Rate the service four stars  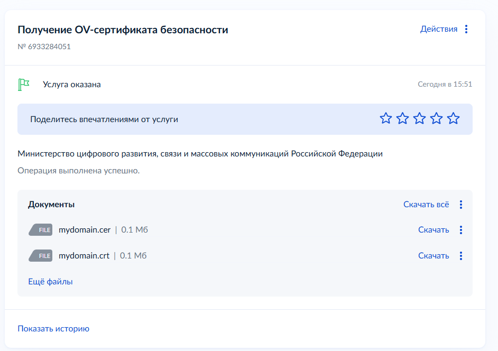[436, 119]
